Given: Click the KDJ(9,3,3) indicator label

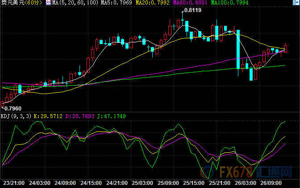Looking at the screenshot, I should click(16, 116).
